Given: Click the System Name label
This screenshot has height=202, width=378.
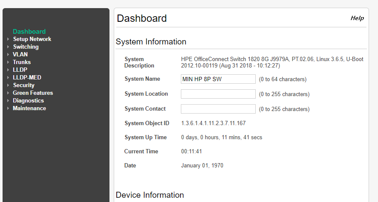Looking at the screenshot, I should 142,79.
